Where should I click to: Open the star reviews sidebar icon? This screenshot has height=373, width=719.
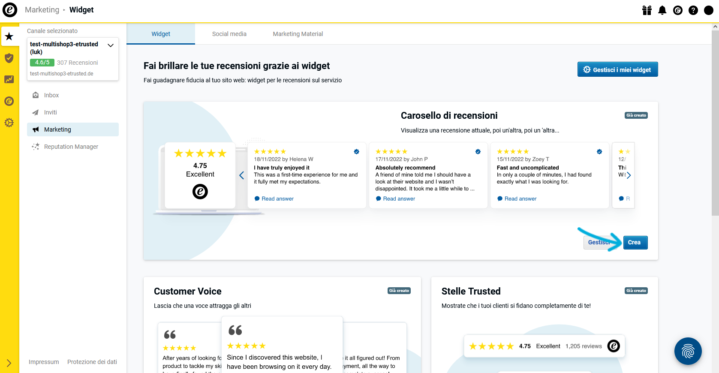[x=9, y=36]
